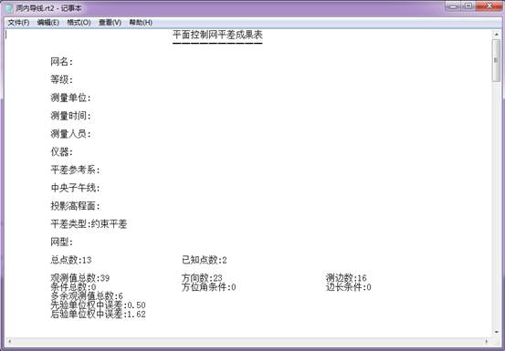Click the horizontal scrollbar right arrow
Screen dimensions: 505x351
coord(487,341)
